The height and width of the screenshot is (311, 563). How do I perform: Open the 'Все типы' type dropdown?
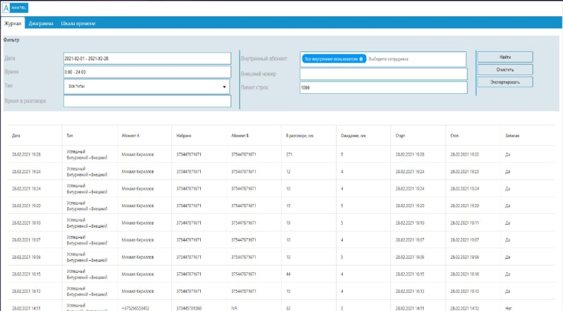[x=148, y=87]
